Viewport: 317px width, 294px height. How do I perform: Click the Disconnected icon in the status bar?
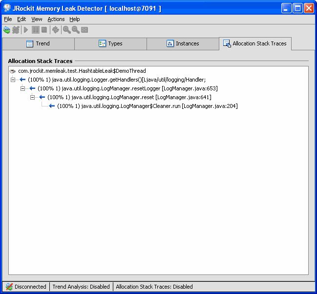click(9, 287)
